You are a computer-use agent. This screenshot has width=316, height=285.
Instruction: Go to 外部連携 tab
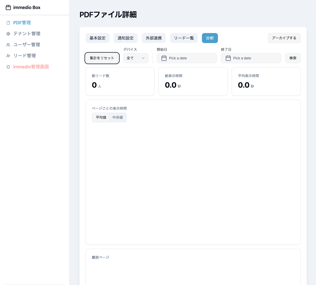(x=154, y=38)
